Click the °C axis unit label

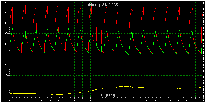(3, 49)
